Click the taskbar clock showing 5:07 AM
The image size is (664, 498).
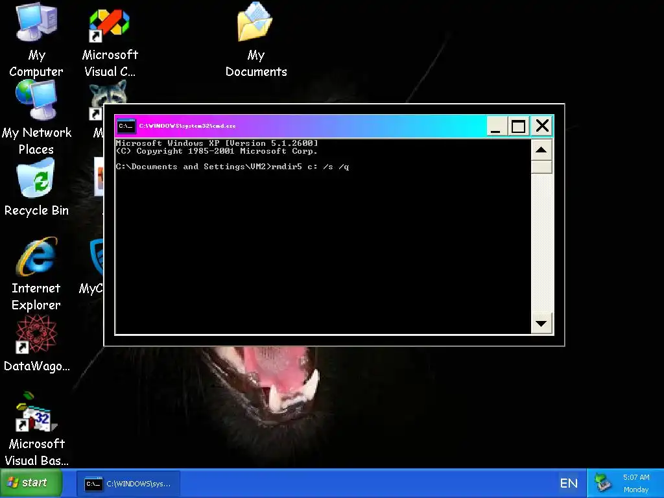pyautogui.click(x=636, y=477)
